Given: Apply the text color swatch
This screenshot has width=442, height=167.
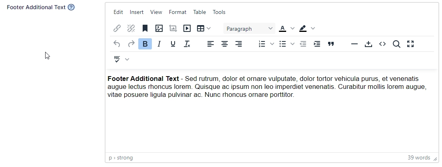Looking at the screenshot, I should coord(283,28).
